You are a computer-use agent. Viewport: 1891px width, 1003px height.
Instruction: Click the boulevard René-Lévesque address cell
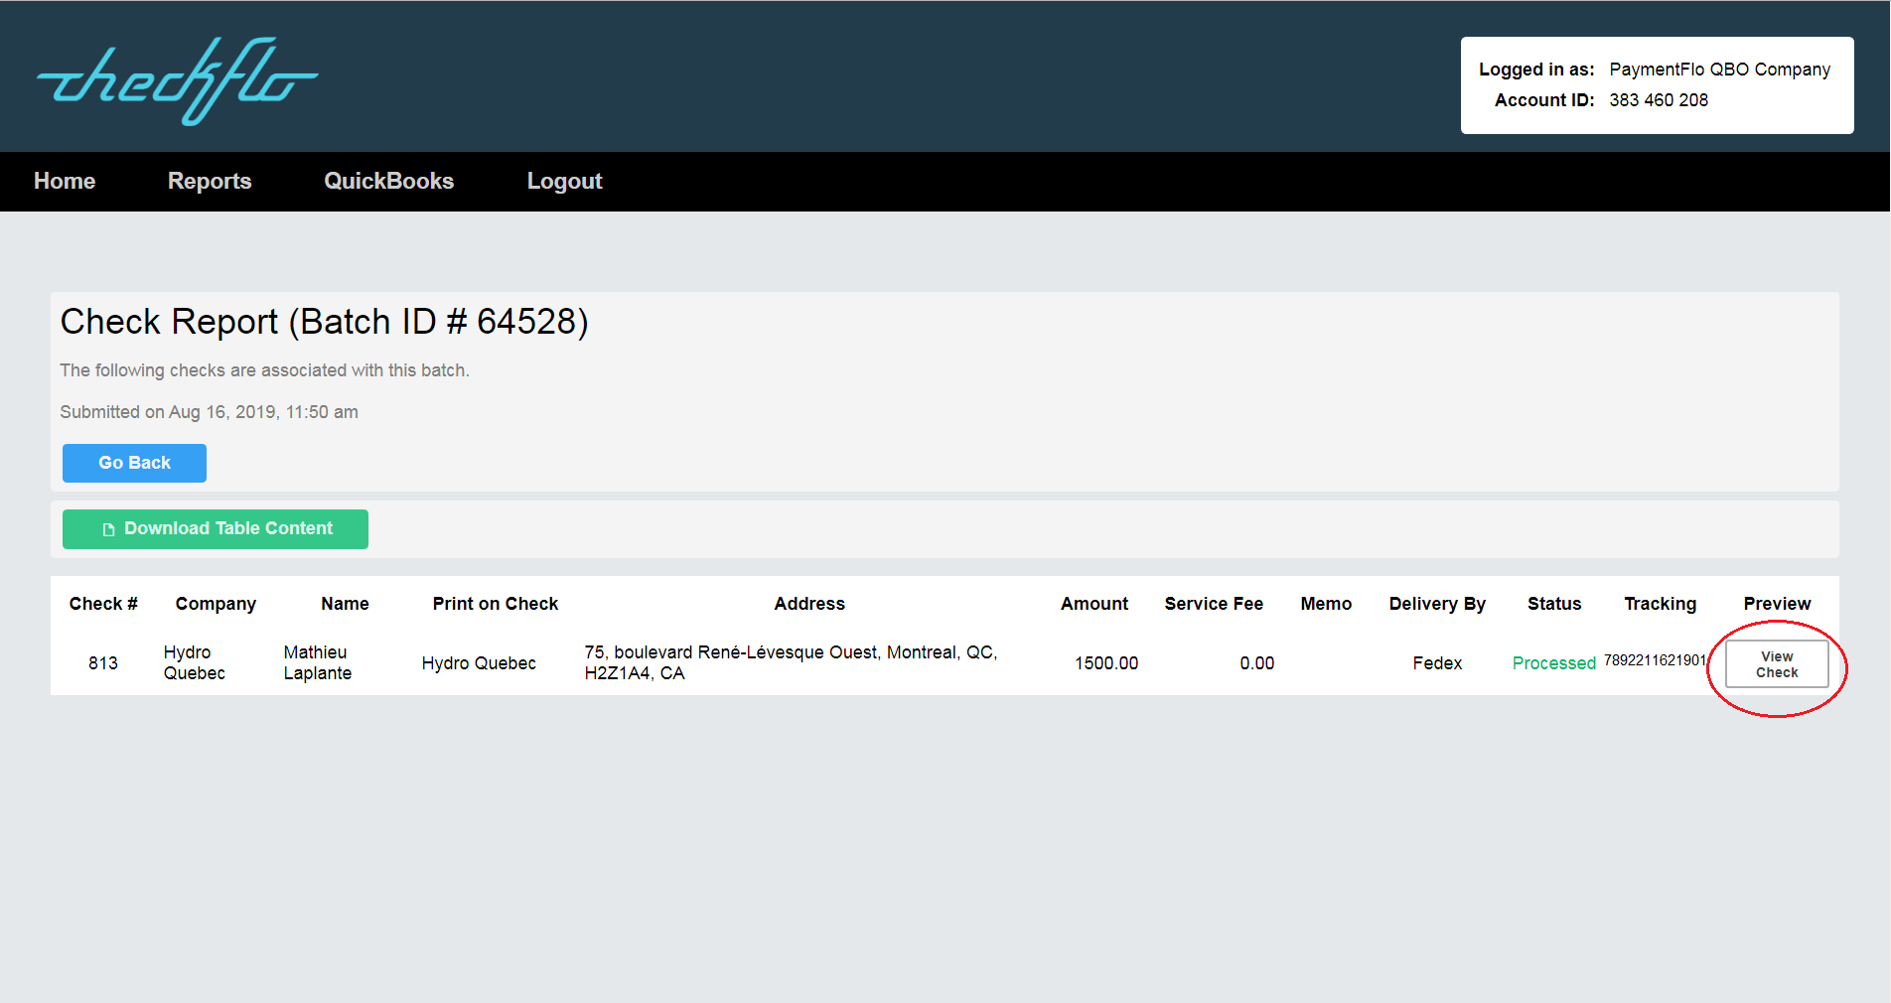(x=791, y=662)
